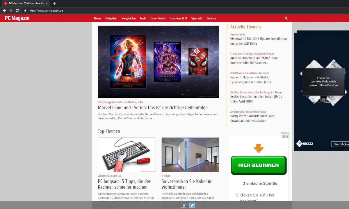349x209 pixels.
Task: Click the green HIER BEGINNEN button
Action: 259,165
